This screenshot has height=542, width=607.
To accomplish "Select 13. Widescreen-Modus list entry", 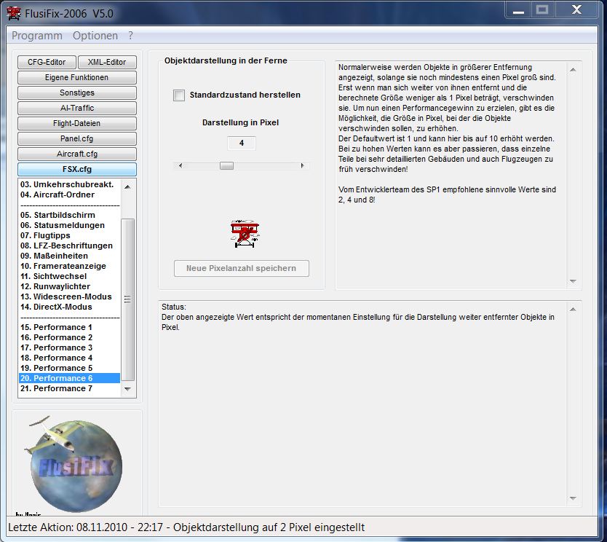I will point(69,296).
